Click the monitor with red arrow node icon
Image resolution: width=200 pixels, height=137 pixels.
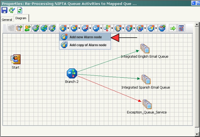(85, 28)
